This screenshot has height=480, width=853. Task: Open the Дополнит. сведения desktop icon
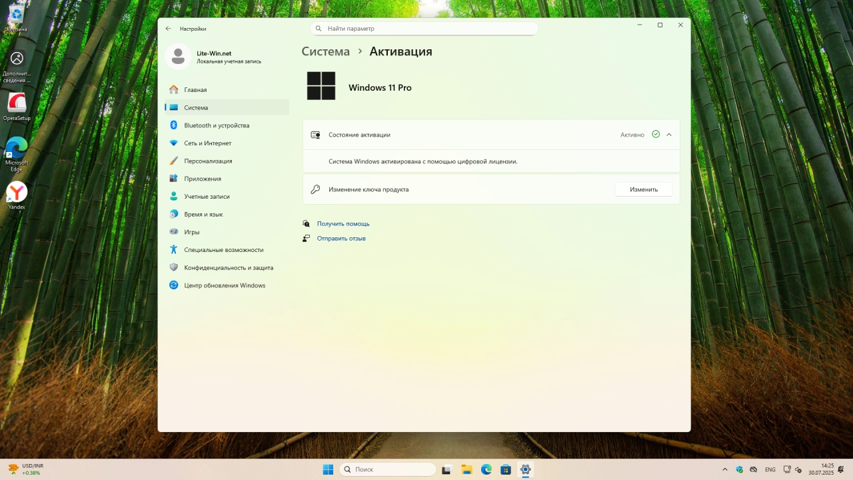(x=17, y=67)
